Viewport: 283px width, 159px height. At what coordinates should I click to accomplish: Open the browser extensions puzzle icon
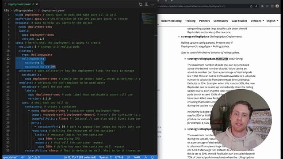coord(262,6)
